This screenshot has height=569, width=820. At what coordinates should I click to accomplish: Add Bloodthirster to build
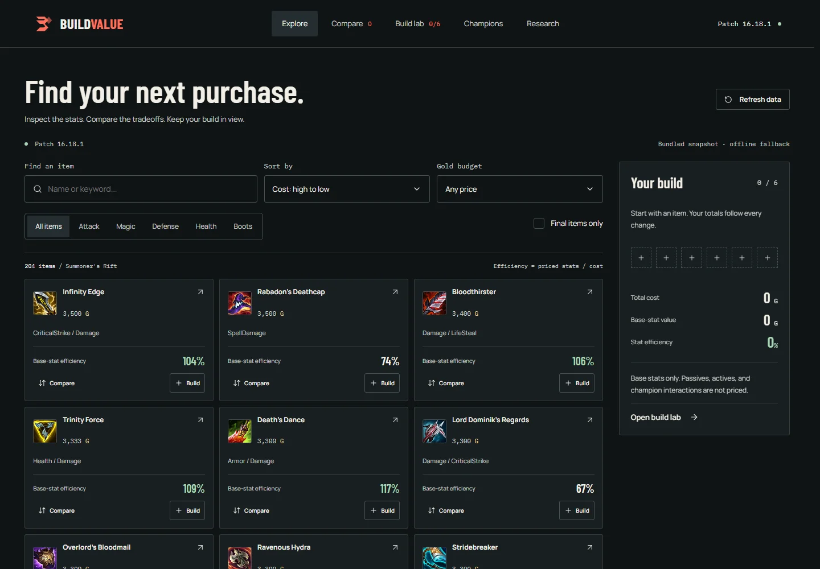click(577, 383)
